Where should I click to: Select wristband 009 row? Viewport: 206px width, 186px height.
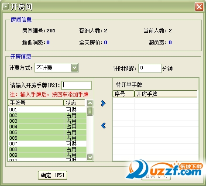point(48,155)
